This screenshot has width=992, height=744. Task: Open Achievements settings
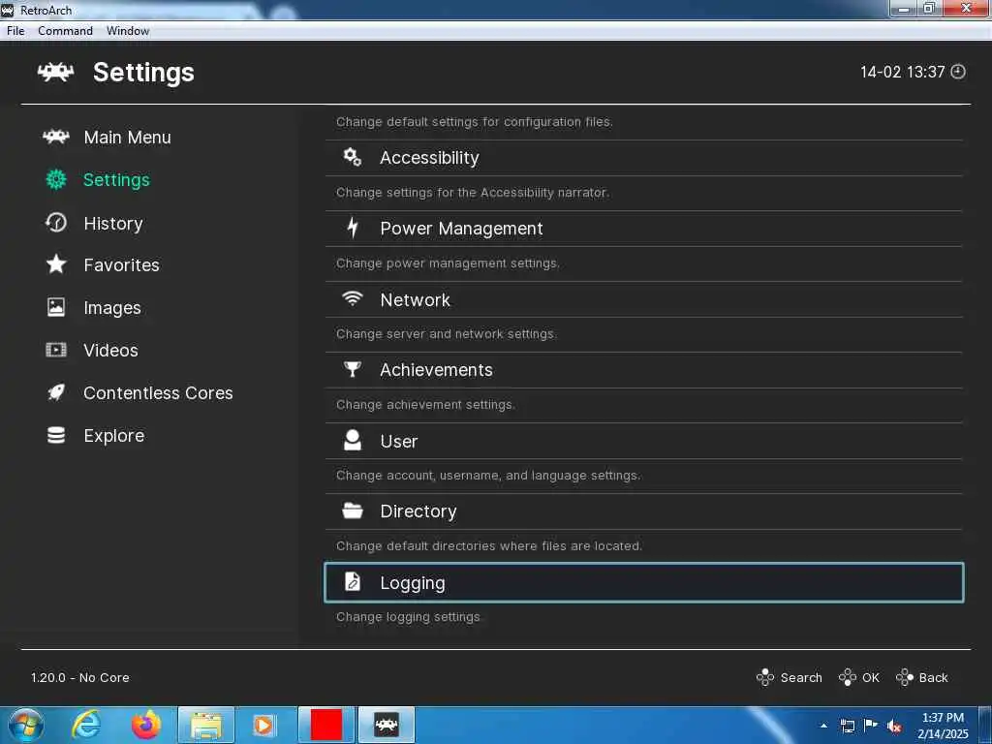644,370
